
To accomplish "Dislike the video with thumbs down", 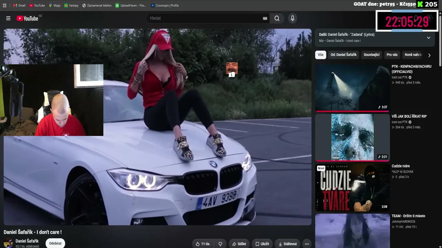I will tap(220, 244).
